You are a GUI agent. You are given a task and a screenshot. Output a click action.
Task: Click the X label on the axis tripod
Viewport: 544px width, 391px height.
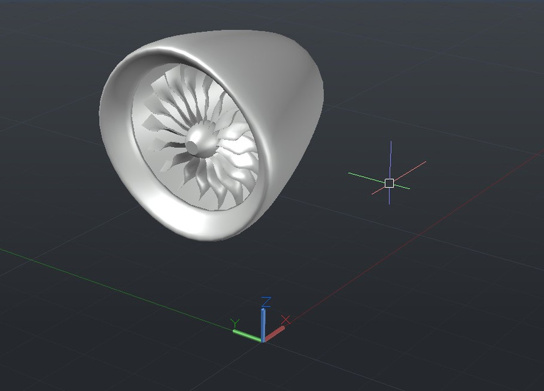[x=284, y=318]
